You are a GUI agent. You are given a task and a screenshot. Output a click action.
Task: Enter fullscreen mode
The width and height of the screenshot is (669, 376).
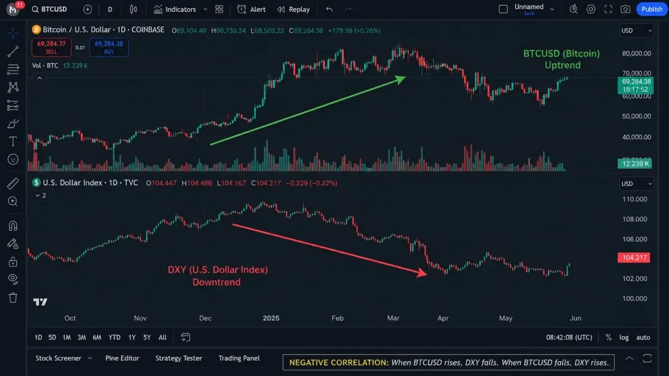click(608, 9)
